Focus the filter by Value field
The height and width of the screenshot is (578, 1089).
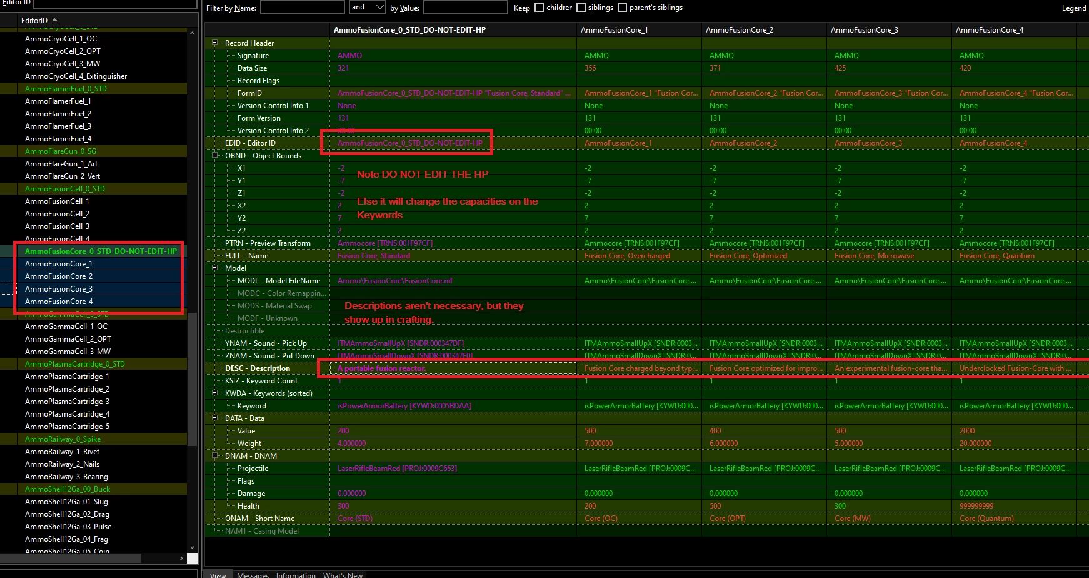pos(466,8)
